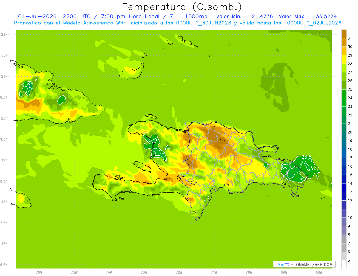Click the "70W" longitude label

point(249,272)
